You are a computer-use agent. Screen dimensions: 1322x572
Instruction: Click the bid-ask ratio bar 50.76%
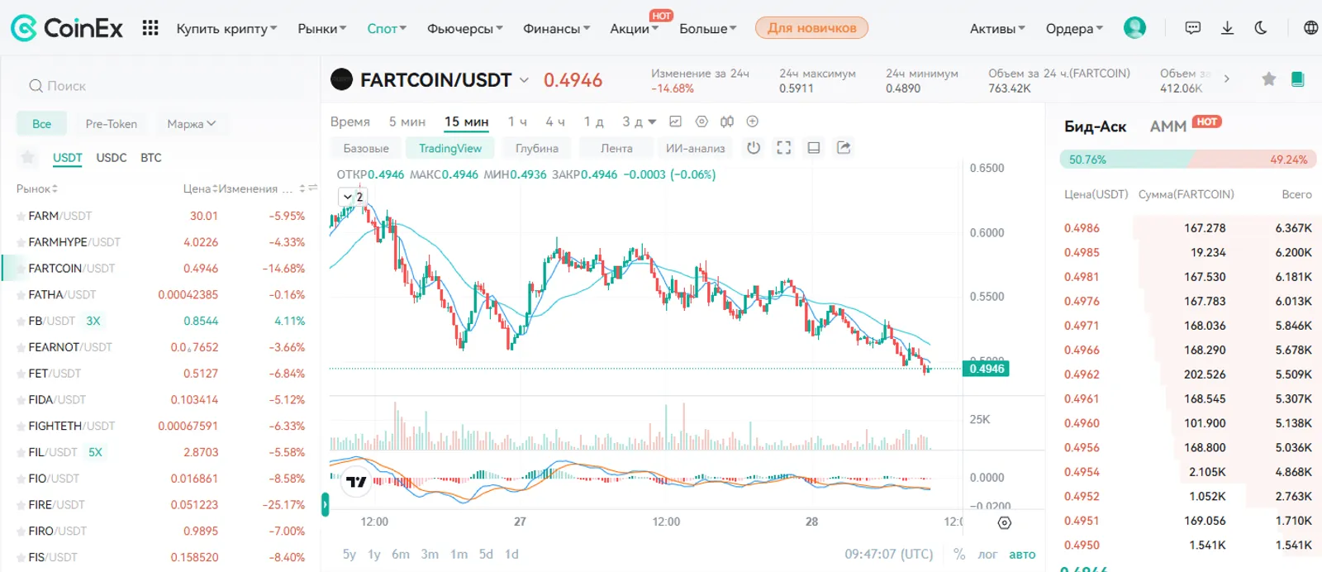point(1188,160)
